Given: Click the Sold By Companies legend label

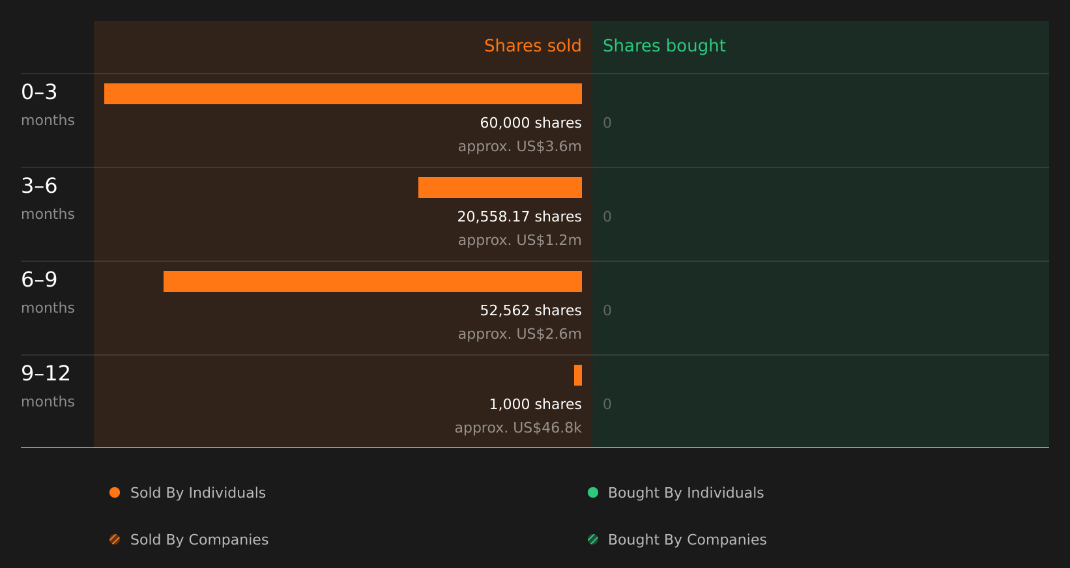Looking at the screenshot, I should click(x=199, y=539).
